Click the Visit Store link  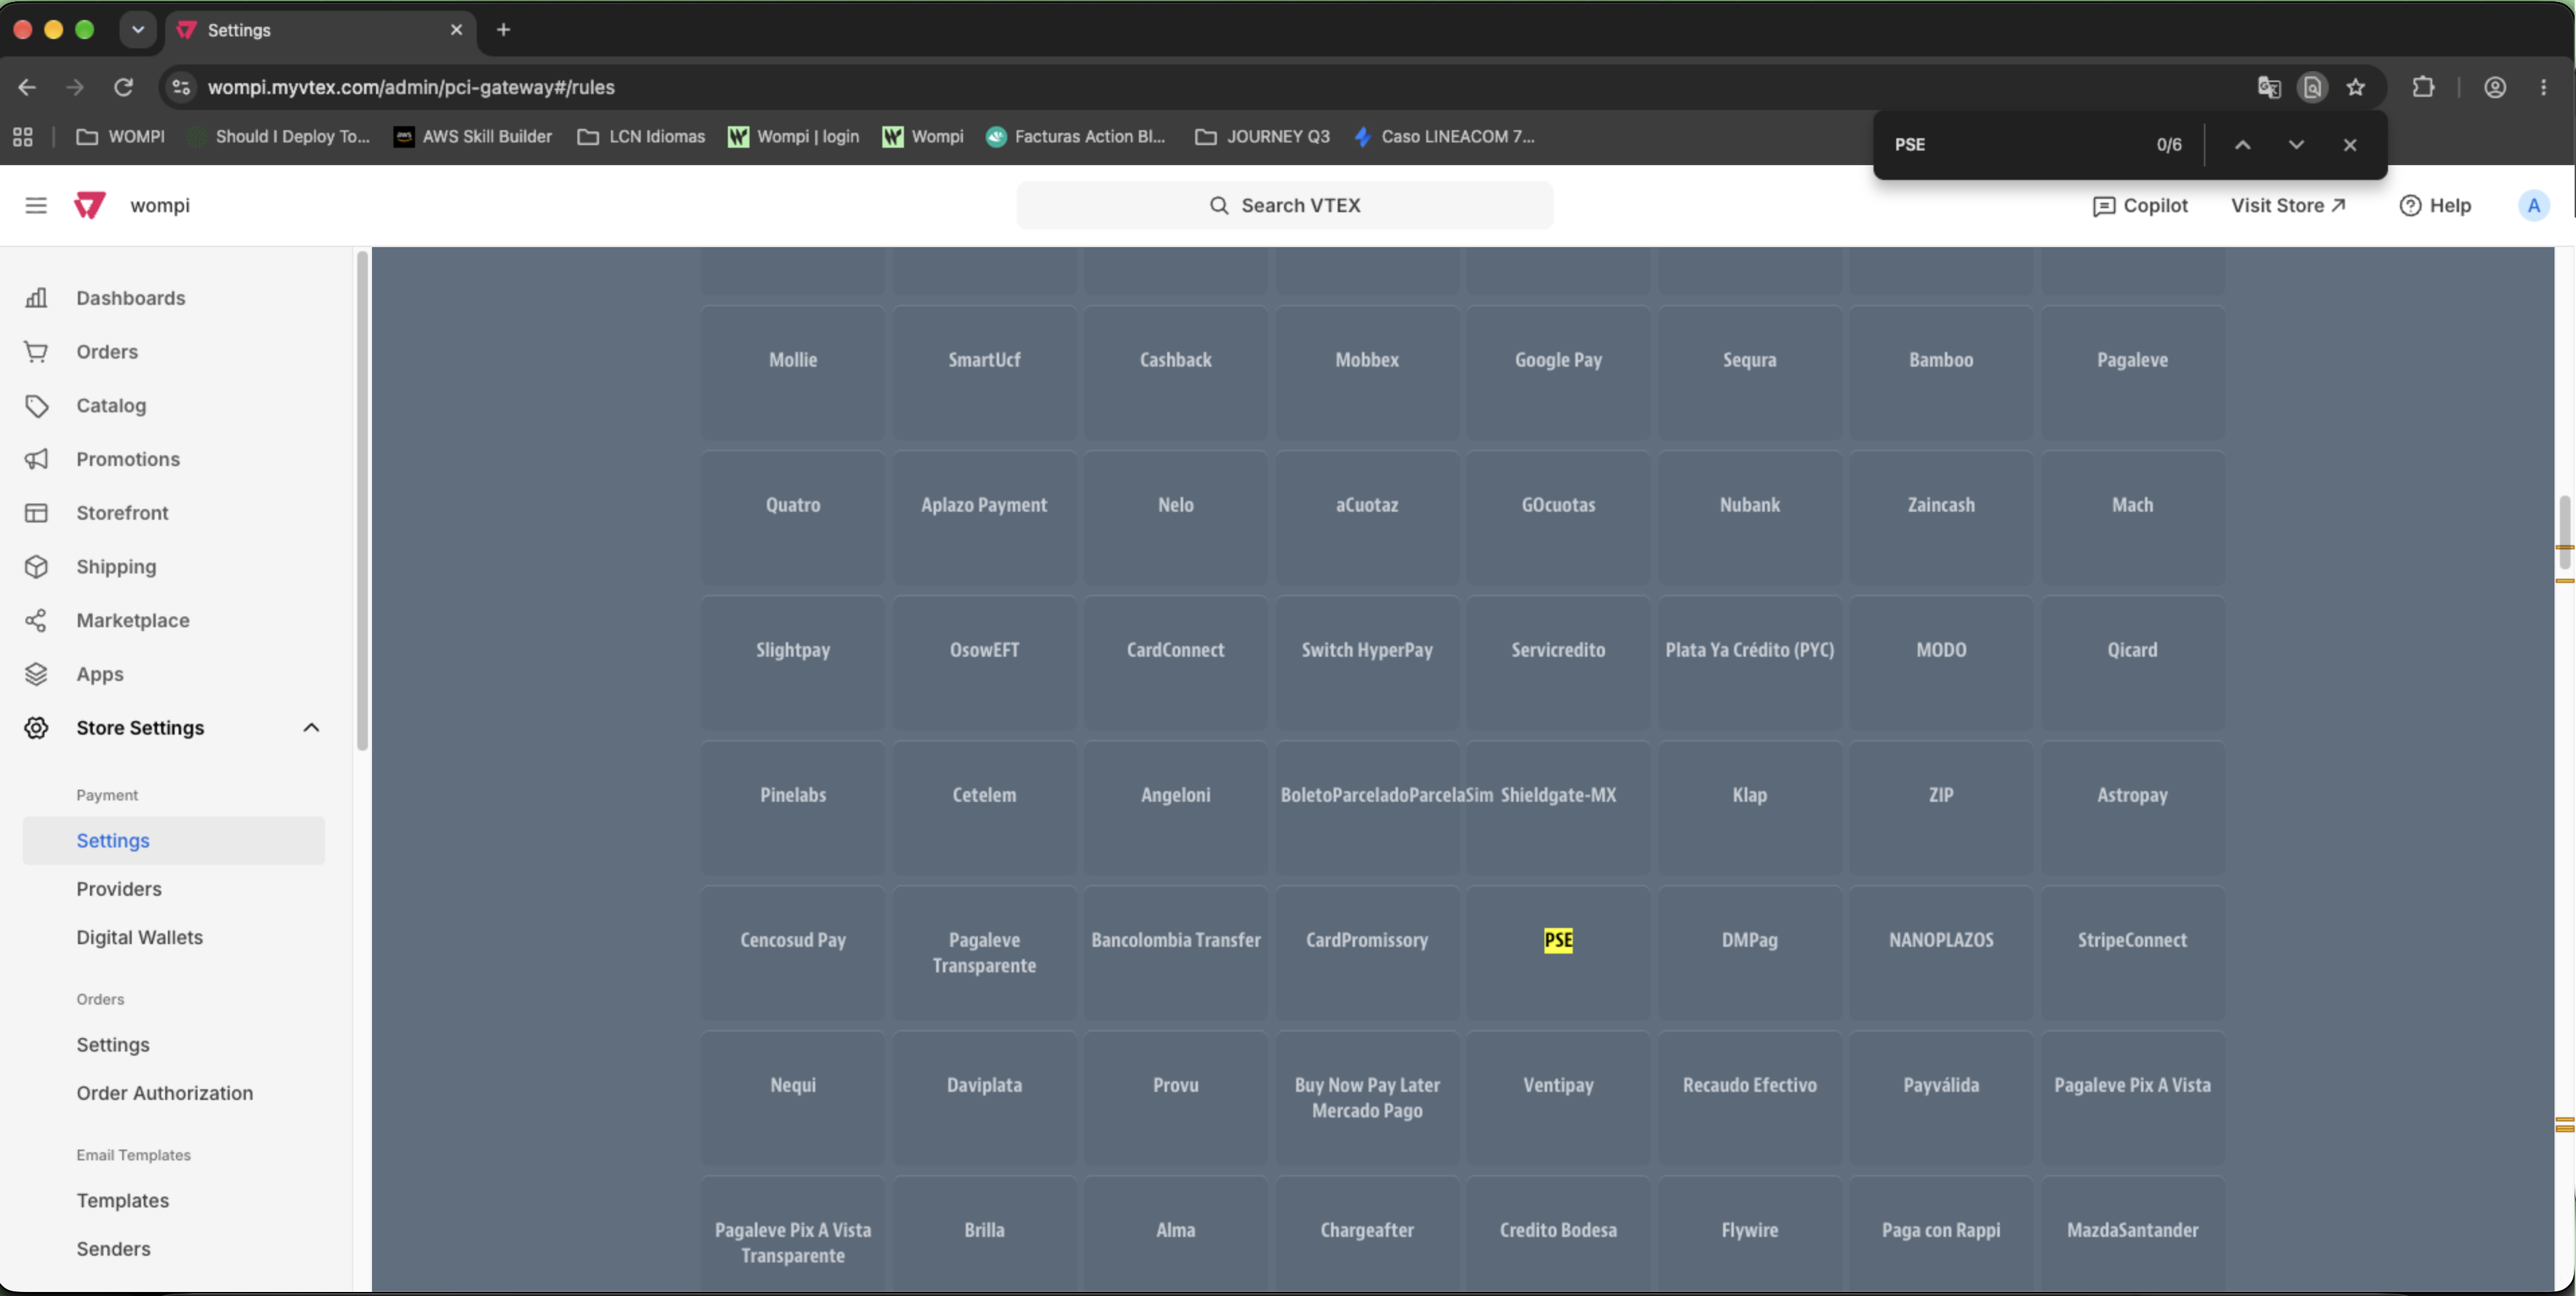pyautogui.click(x=2288, y=205)
